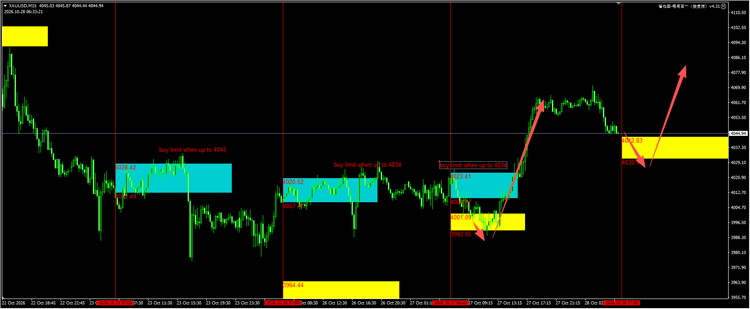Click the expert advisor frown face icon

pos(724,6)
